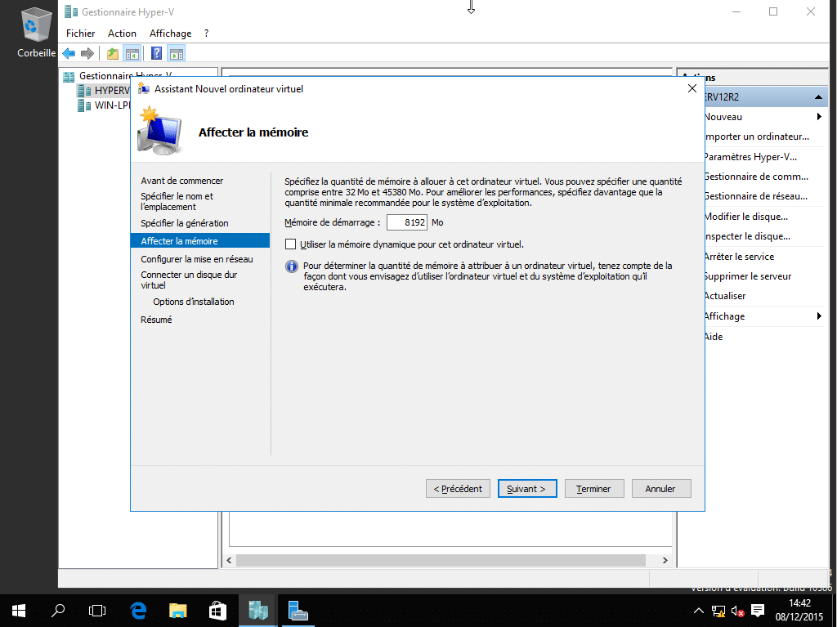Click the clock showing 14:42
This screenshot has height=627, width=837.
[x=799, y=603]
